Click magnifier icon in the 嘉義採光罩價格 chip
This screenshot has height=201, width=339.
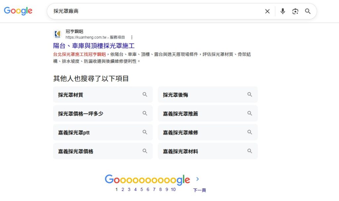(145, 151)
